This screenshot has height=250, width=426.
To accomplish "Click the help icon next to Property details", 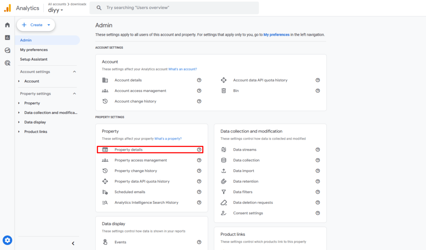I will (199, 150).
